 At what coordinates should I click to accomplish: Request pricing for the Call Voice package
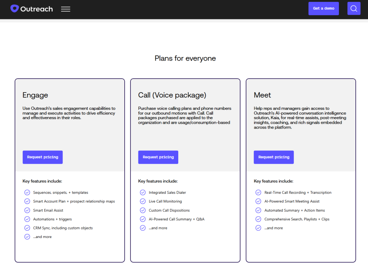(x=158, y=157)
